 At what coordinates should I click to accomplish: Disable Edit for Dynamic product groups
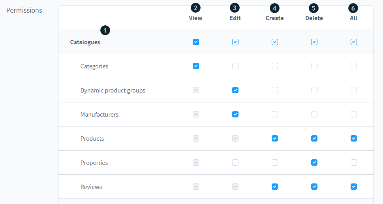pyautogui.click(x=235, y=90)
